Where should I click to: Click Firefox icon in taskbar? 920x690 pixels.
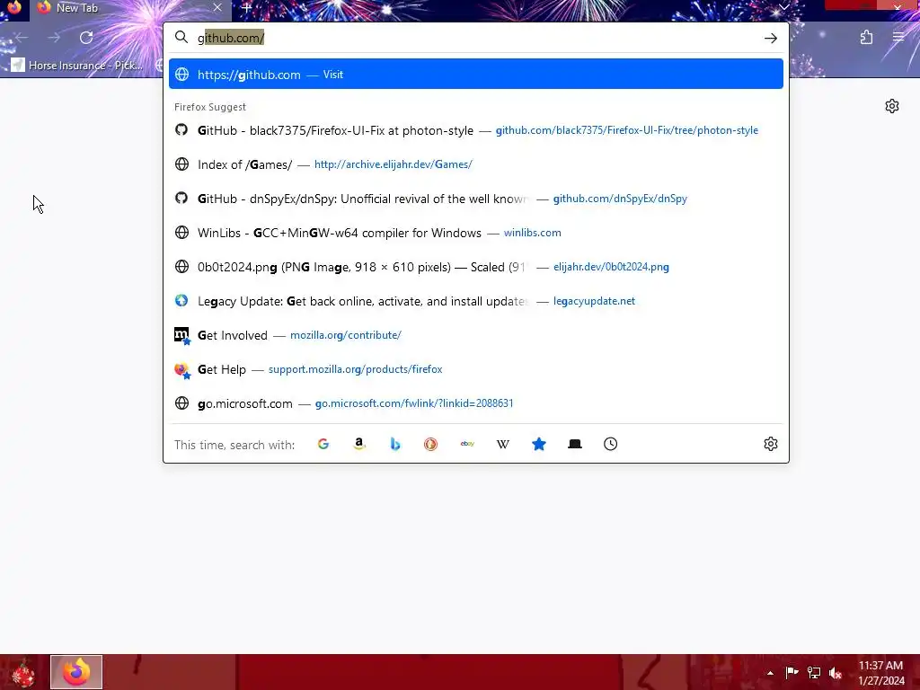(76, 672)
